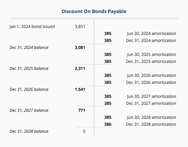Select the Dec 31, 2025 balance label
This screenshot has width=188, height=147.
pyautogui.click(x=29, y=68)
